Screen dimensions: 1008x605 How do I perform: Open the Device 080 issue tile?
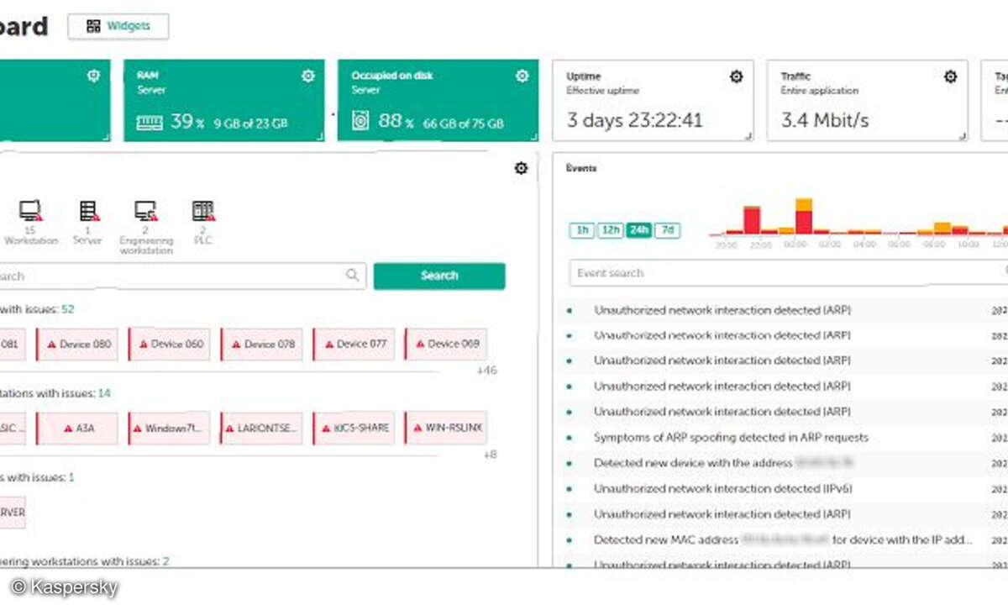pyautogui.click(x=81, y=345)
